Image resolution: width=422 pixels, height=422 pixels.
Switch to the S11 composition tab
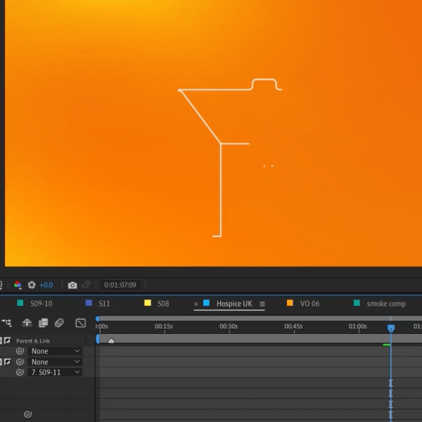(x=98, y=303)
